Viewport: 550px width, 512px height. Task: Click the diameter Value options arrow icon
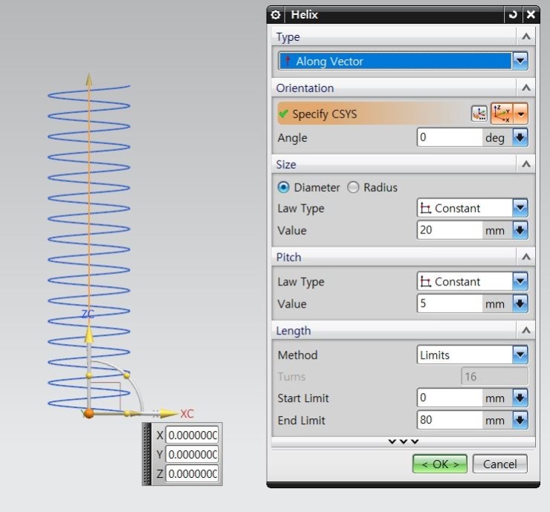(x=520, y=230)
